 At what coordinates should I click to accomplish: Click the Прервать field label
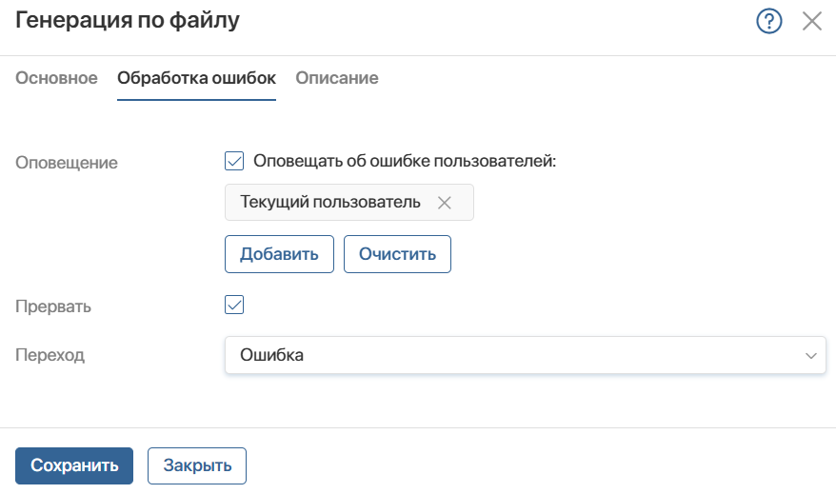click(53, 306)
